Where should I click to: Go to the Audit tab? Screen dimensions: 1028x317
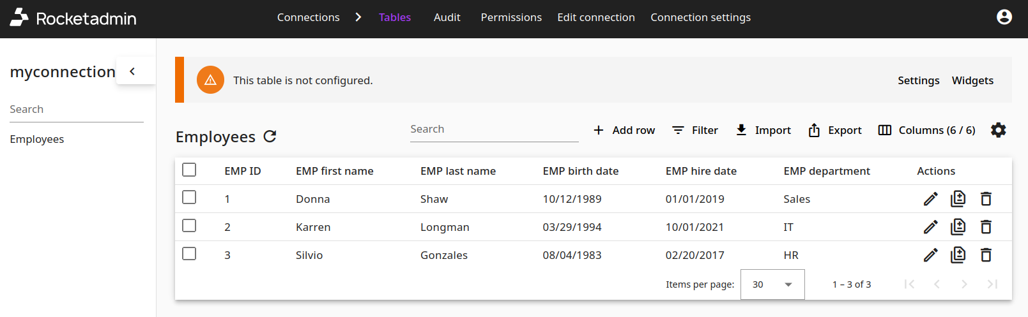click(x=447, y=17)
